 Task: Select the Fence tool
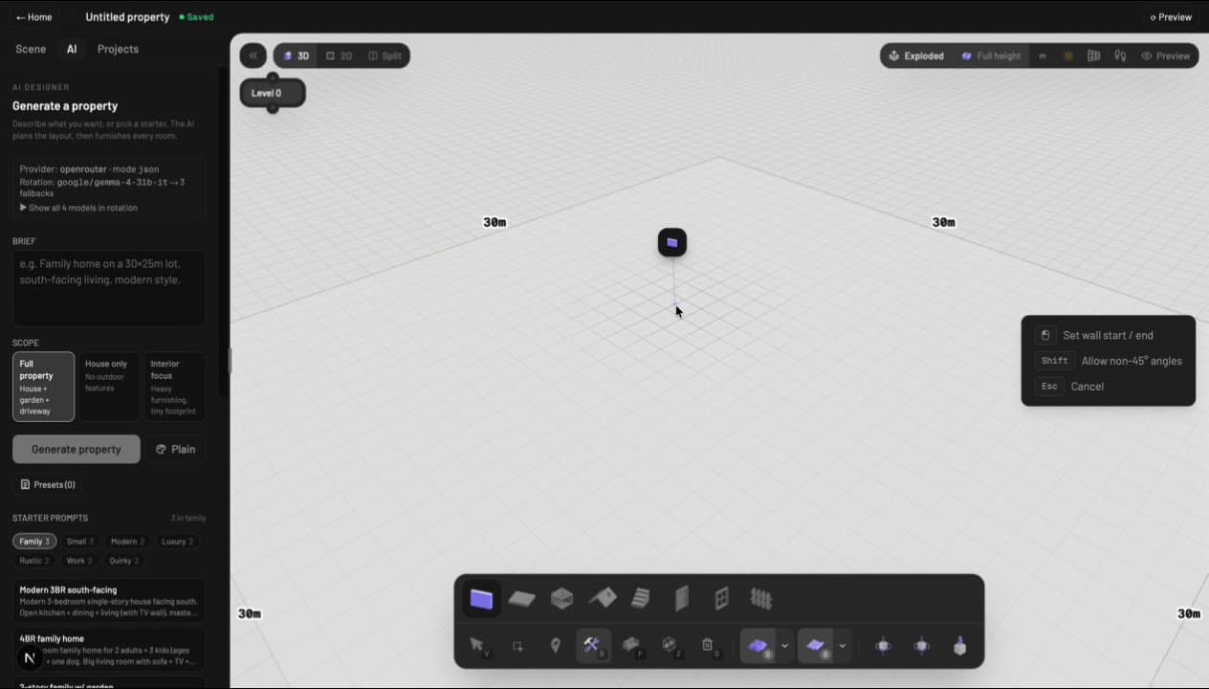pyautogui.click(x=760, y=598)
